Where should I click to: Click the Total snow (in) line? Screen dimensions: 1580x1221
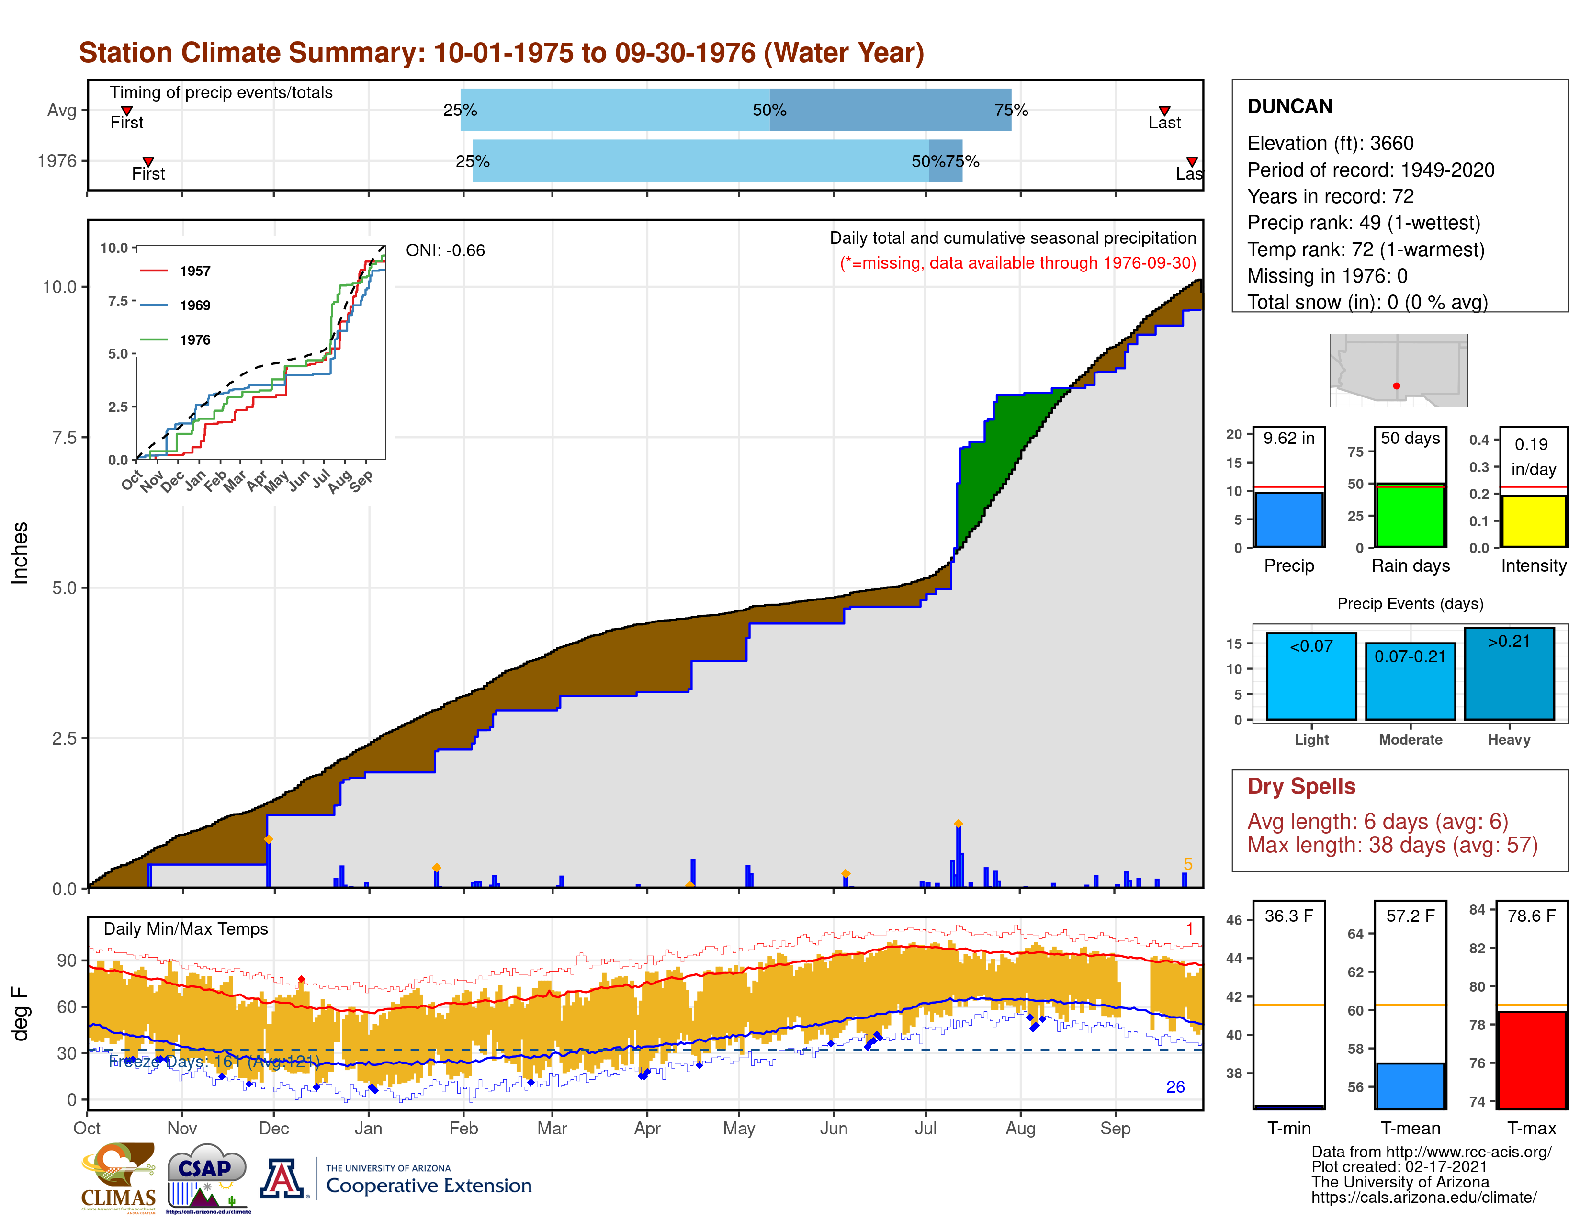[x=1367, y=302]
